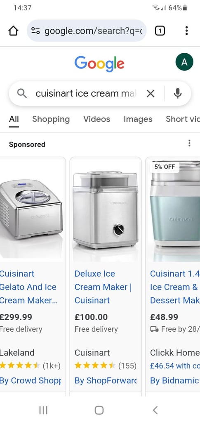Open the Google account avatar A
Viewport: 200px width, 423px height.
184,62
